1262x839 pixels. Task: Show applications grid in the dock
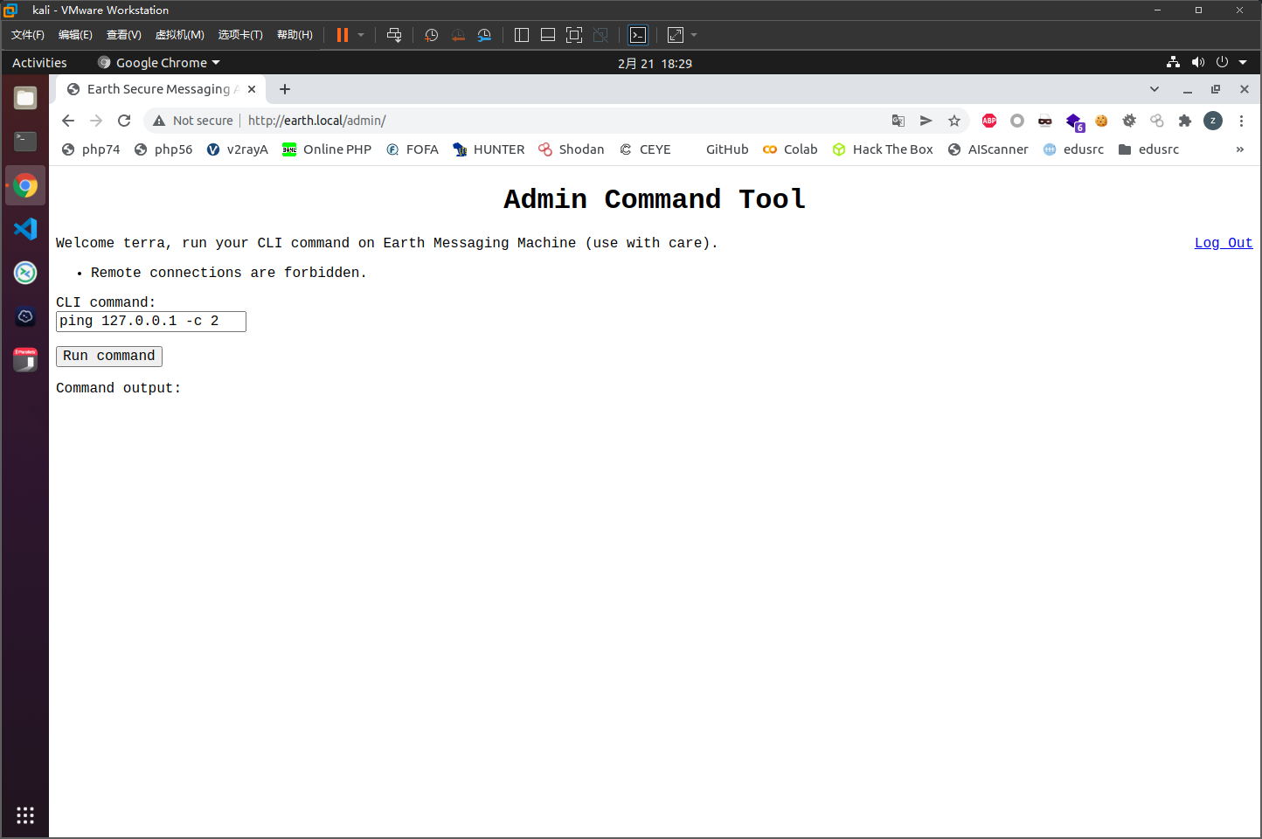[x=25, y=815]
